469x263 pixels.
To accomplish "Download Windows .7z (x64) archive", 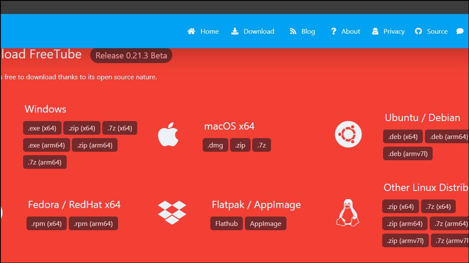I will pyautogui.click(x=120, y=128).
